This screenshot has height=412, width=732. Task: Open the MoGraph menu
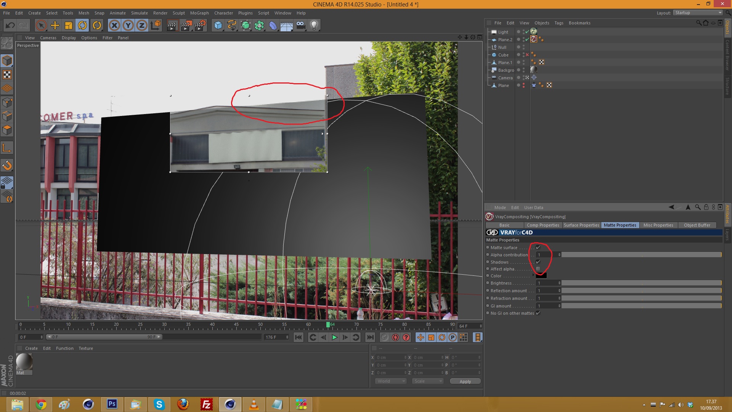(x=199, y=13)
